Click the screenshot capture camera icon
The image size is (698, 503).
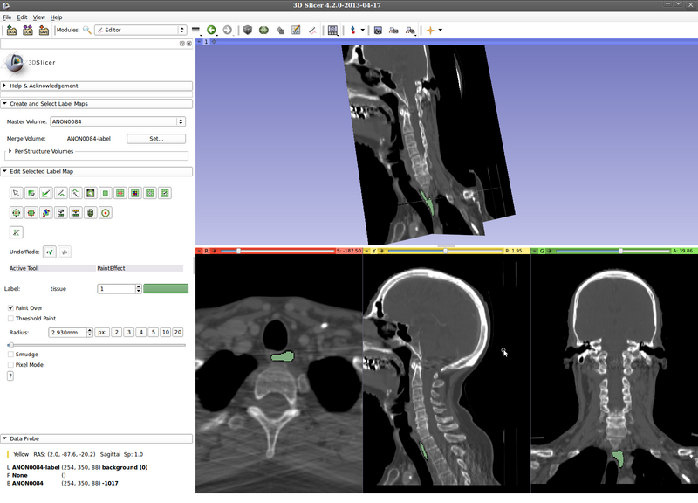pyautogui.click(x=378, y=30)
